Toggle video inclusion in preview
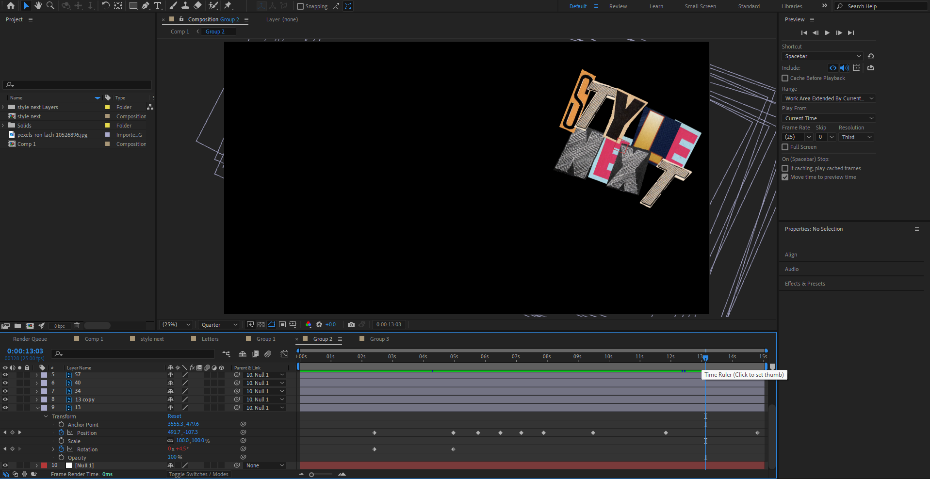 (833, 68)
